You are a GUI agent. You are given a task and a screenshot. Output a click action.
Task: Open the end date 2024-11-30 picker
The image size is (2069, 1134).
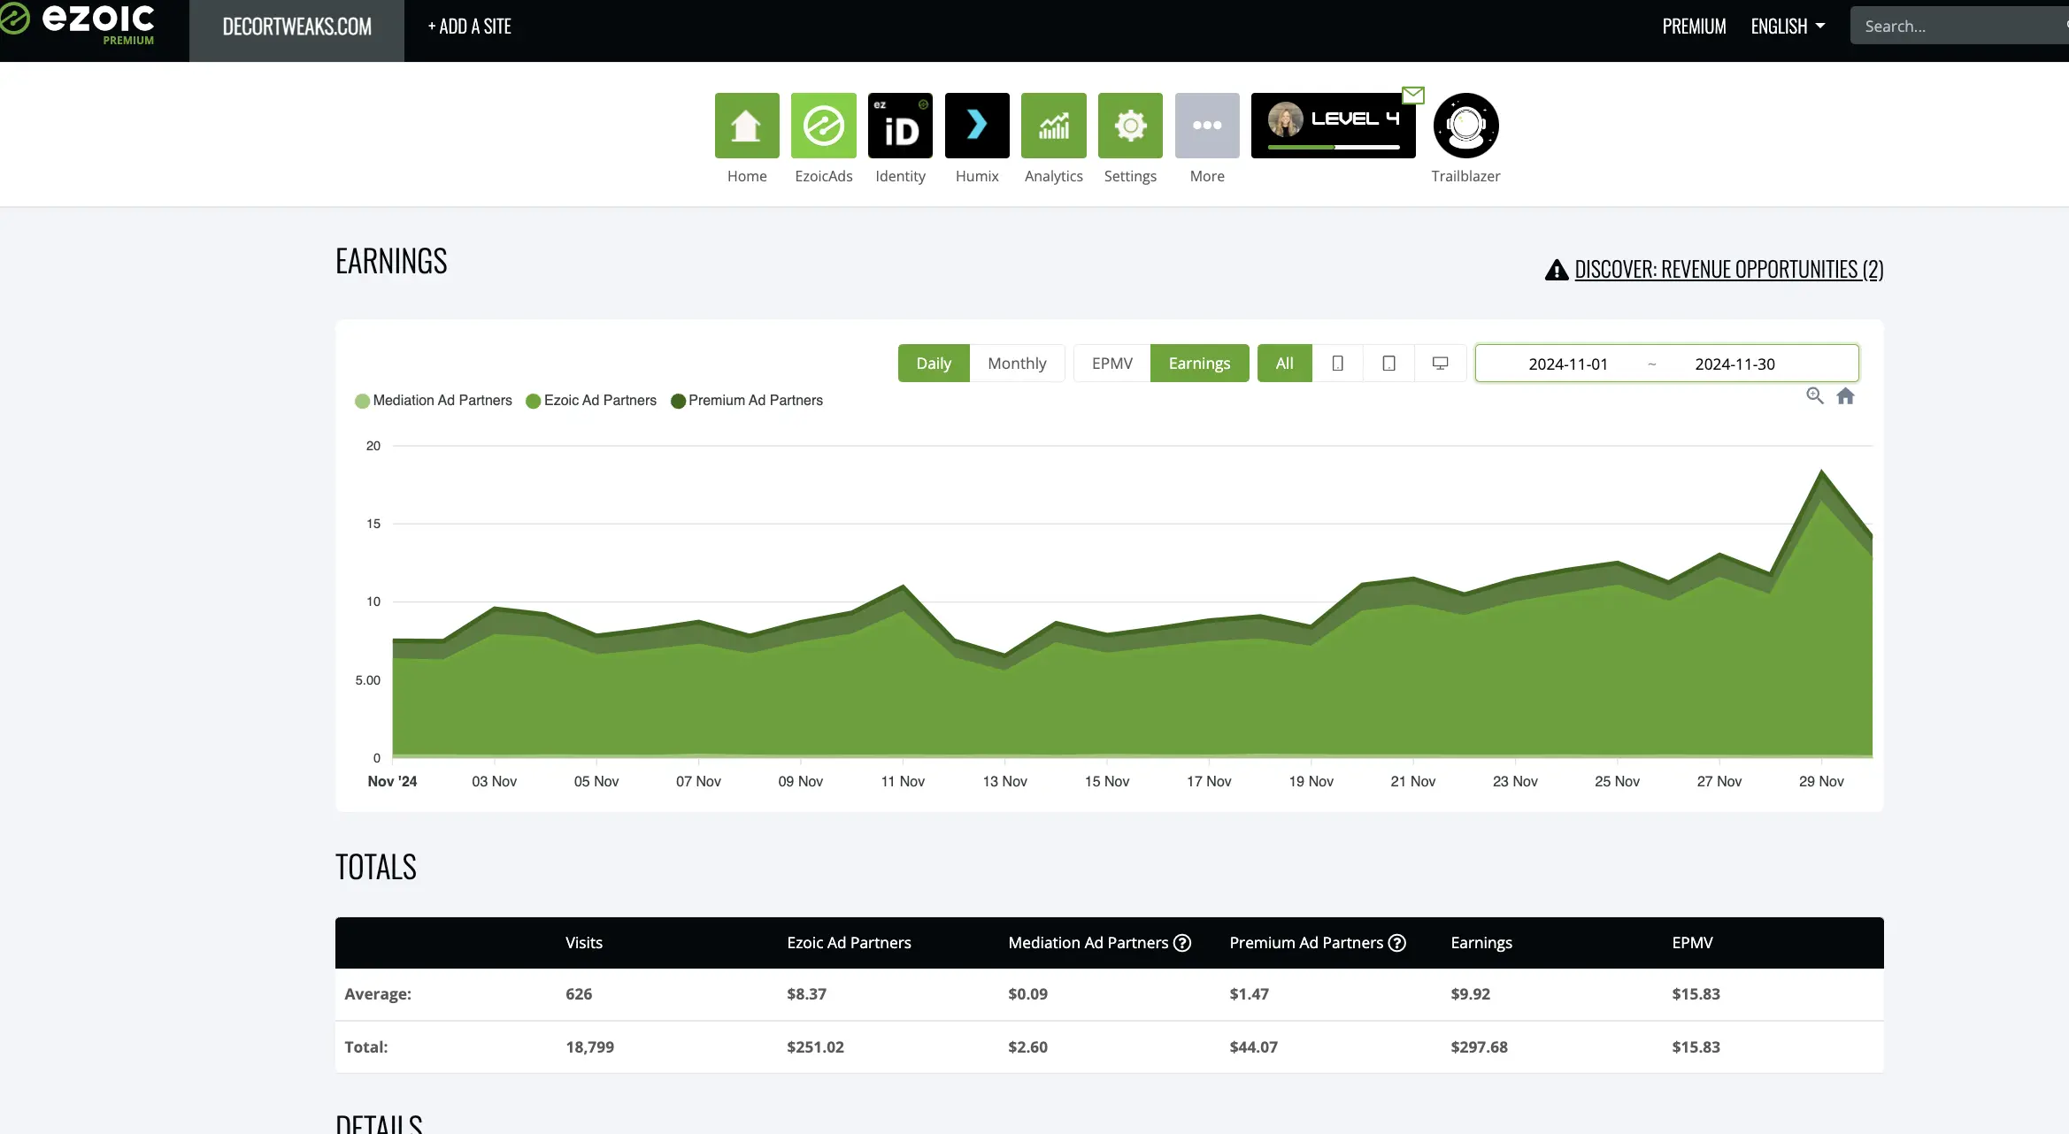pos(1734,364)
